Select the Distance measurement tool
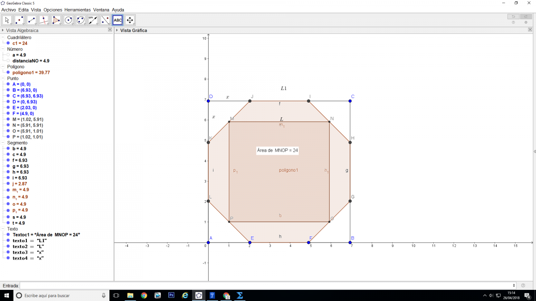The height and width of the screenshot is (301, 536). pos(93,20)
